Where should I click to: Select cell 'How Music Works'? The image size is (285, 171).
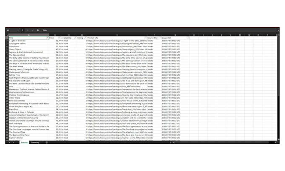pos(29,101)
